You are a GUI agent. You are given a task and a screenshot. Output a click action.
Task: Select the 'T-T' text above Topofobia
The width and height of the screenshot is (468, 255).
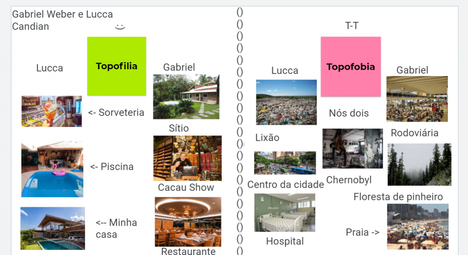(x=351, y=25)
